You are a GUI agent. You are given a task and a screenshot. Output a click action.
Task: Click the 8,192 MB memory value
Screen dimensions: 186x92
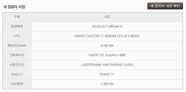(107, 46)
